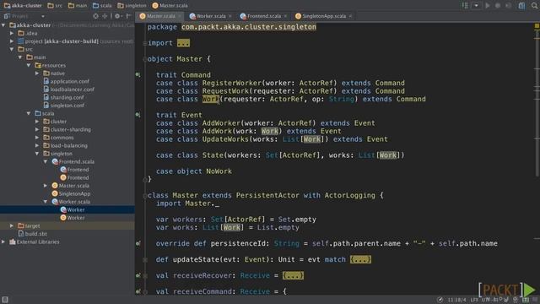Click the receiveRecover override gutter icon
540x304 pixels.
138,275
